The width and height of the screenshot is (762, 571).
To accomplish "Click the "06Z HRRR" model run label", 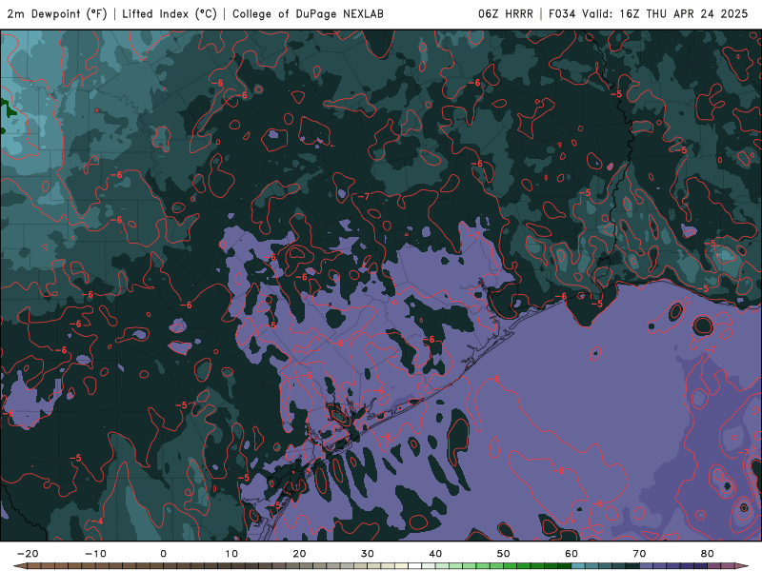I will (506, 14).
